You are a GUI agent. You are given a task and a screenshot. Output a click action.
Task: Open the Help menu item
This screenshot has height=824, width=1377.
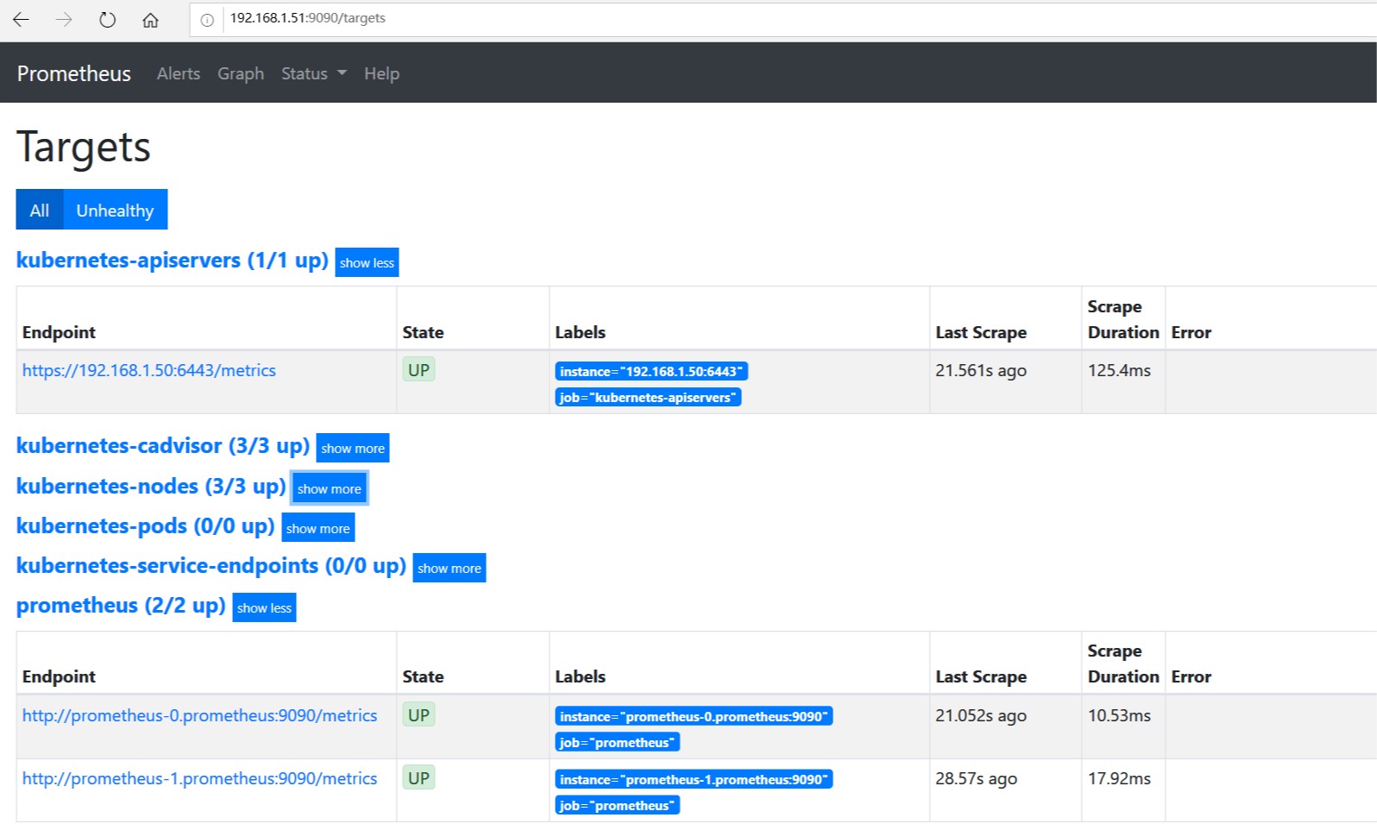381,73
